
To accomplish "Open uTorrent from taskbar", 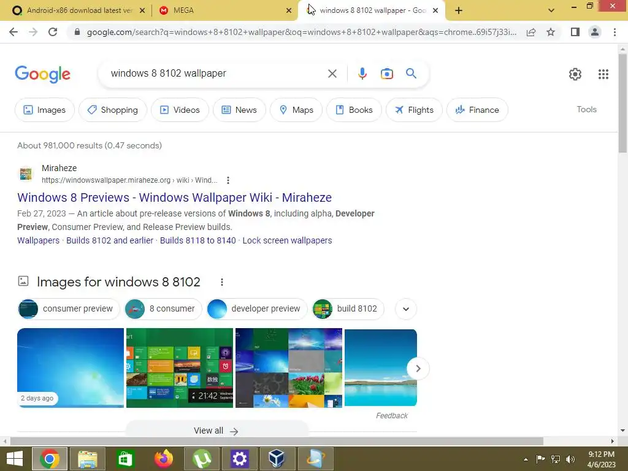I will pos(201,459).
